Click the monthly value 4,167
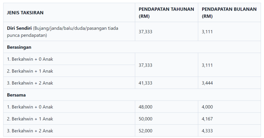 click(x=207, y=119)
